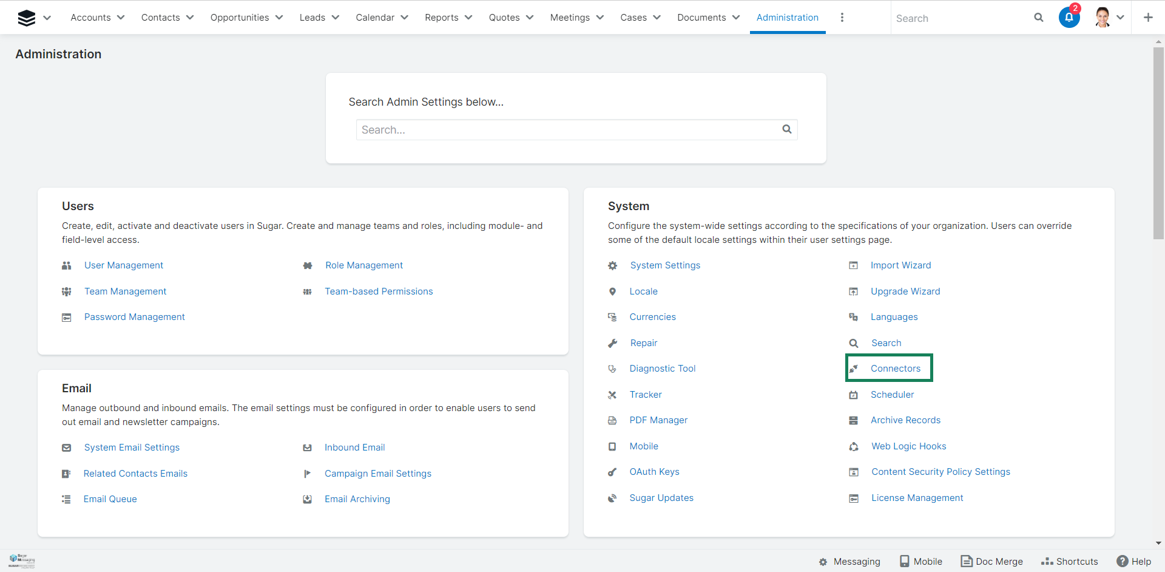Expand the Opportunities dropdown chevron

pos(279,18)
